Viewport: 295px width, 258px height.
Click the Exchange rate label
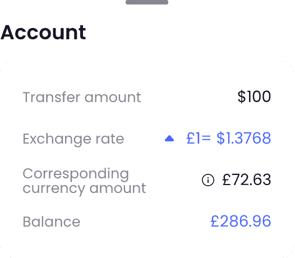click(x=73, y=139)
